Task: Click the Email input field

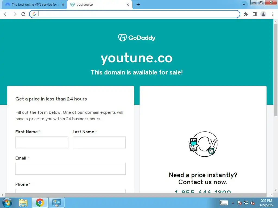Action: click(x=71, y=169)
